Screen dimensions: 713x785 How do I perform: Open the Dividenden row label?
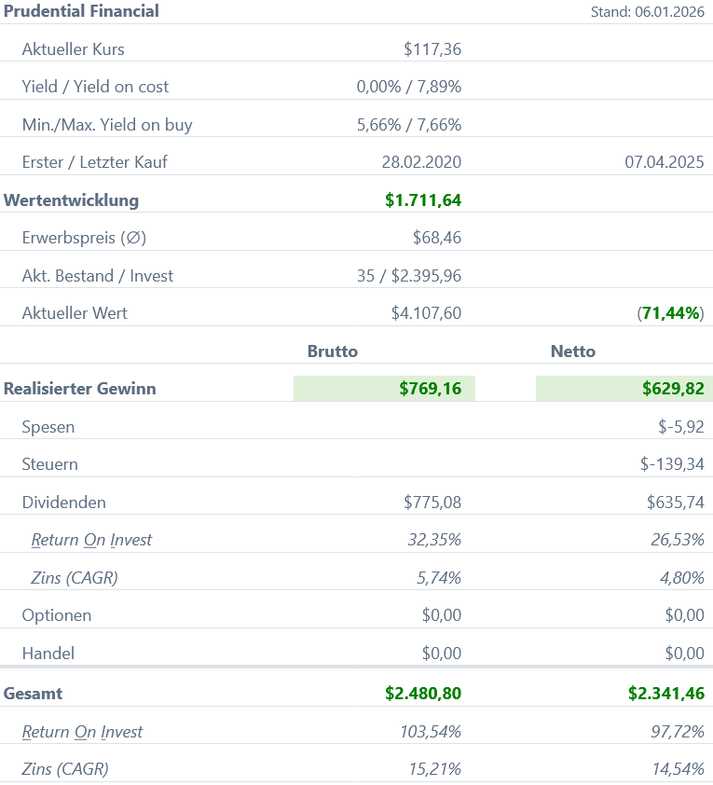point(64,503)
